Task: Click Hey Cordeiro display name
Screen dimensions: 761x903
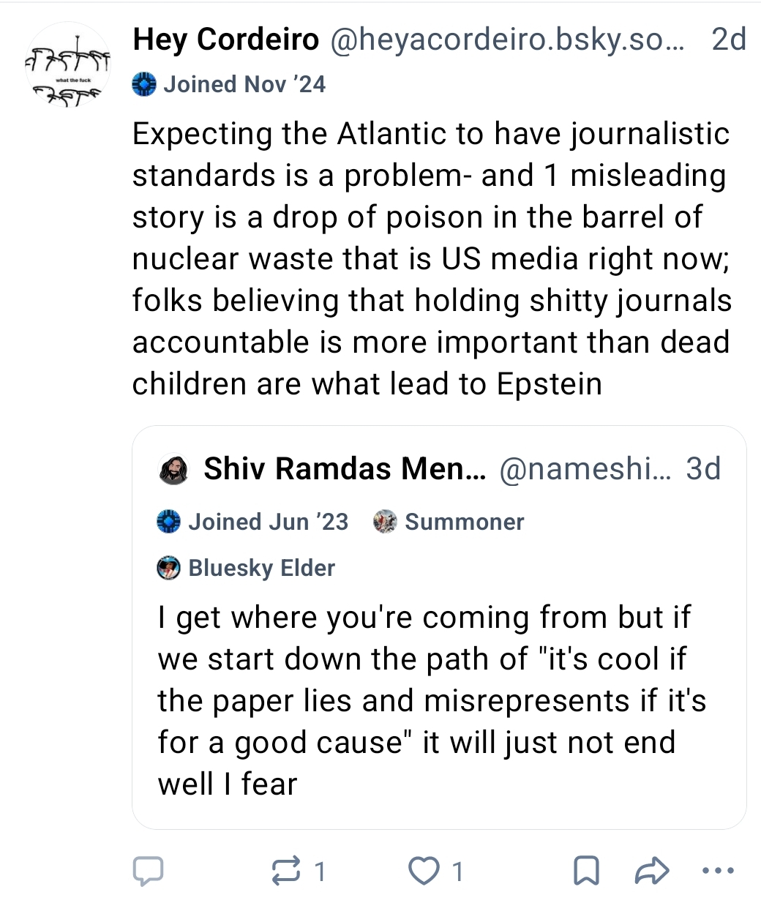Action: 226,40
